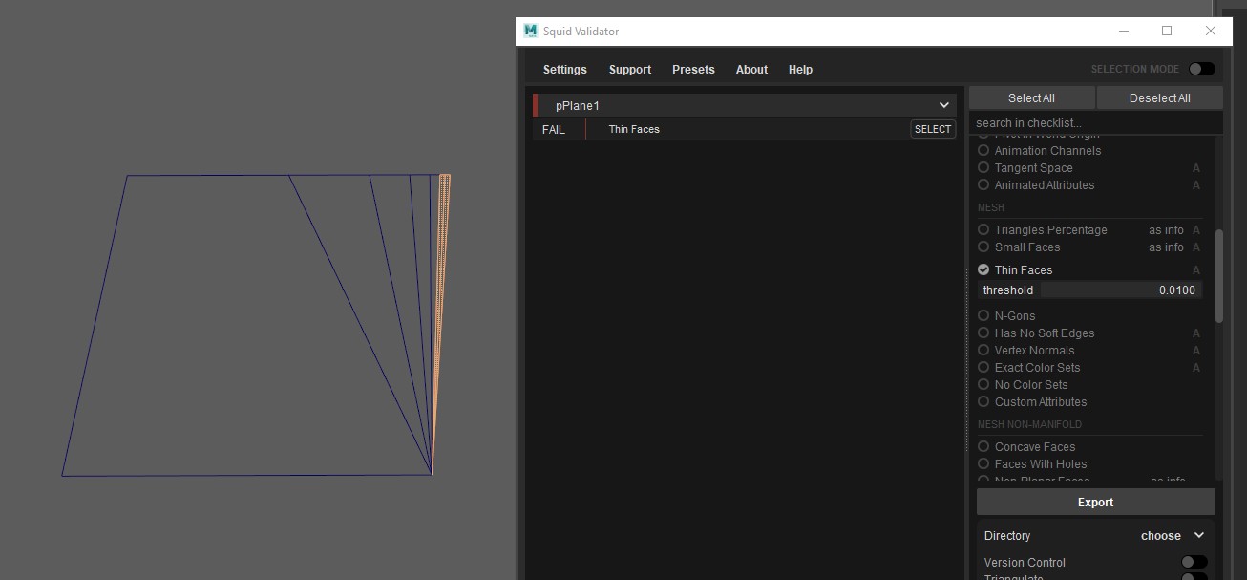Click the MESH NON-MANIFOLD section header

coord(1029,424)
